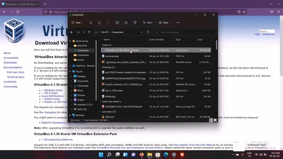
Task: Select the GBS.mp4 file
Action: click(x=156, y=117)
